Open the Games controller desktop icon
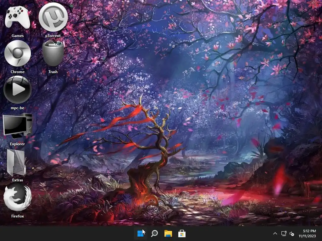The image size is (322, 241). (x=18, y=17)
